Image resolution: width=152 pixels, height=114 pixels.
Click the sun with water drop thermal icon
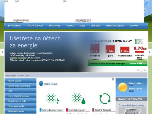[79, 98]
